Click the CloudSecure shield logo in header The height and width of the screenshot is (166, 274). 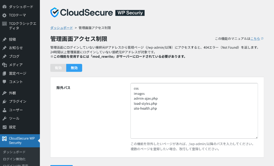[54, 12]
